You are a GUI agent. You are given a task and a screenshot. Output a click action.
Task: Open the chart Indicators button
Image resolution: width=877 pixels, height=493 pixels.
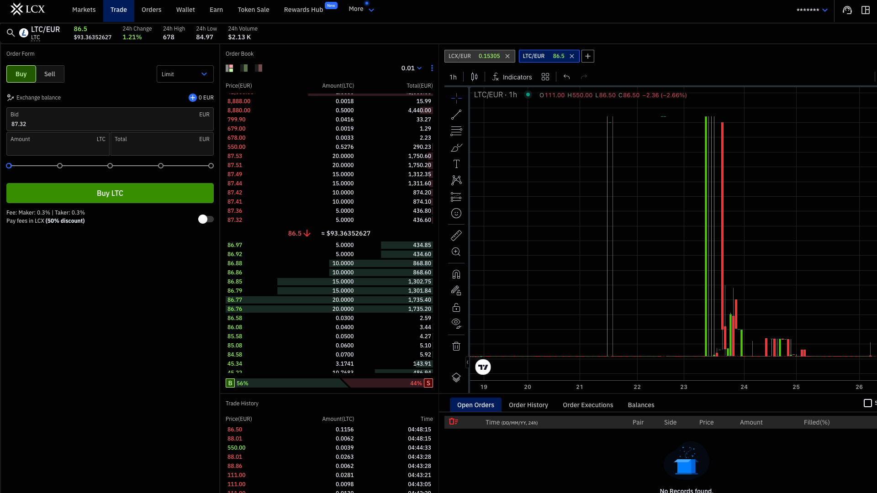click(x=512, y=77)
